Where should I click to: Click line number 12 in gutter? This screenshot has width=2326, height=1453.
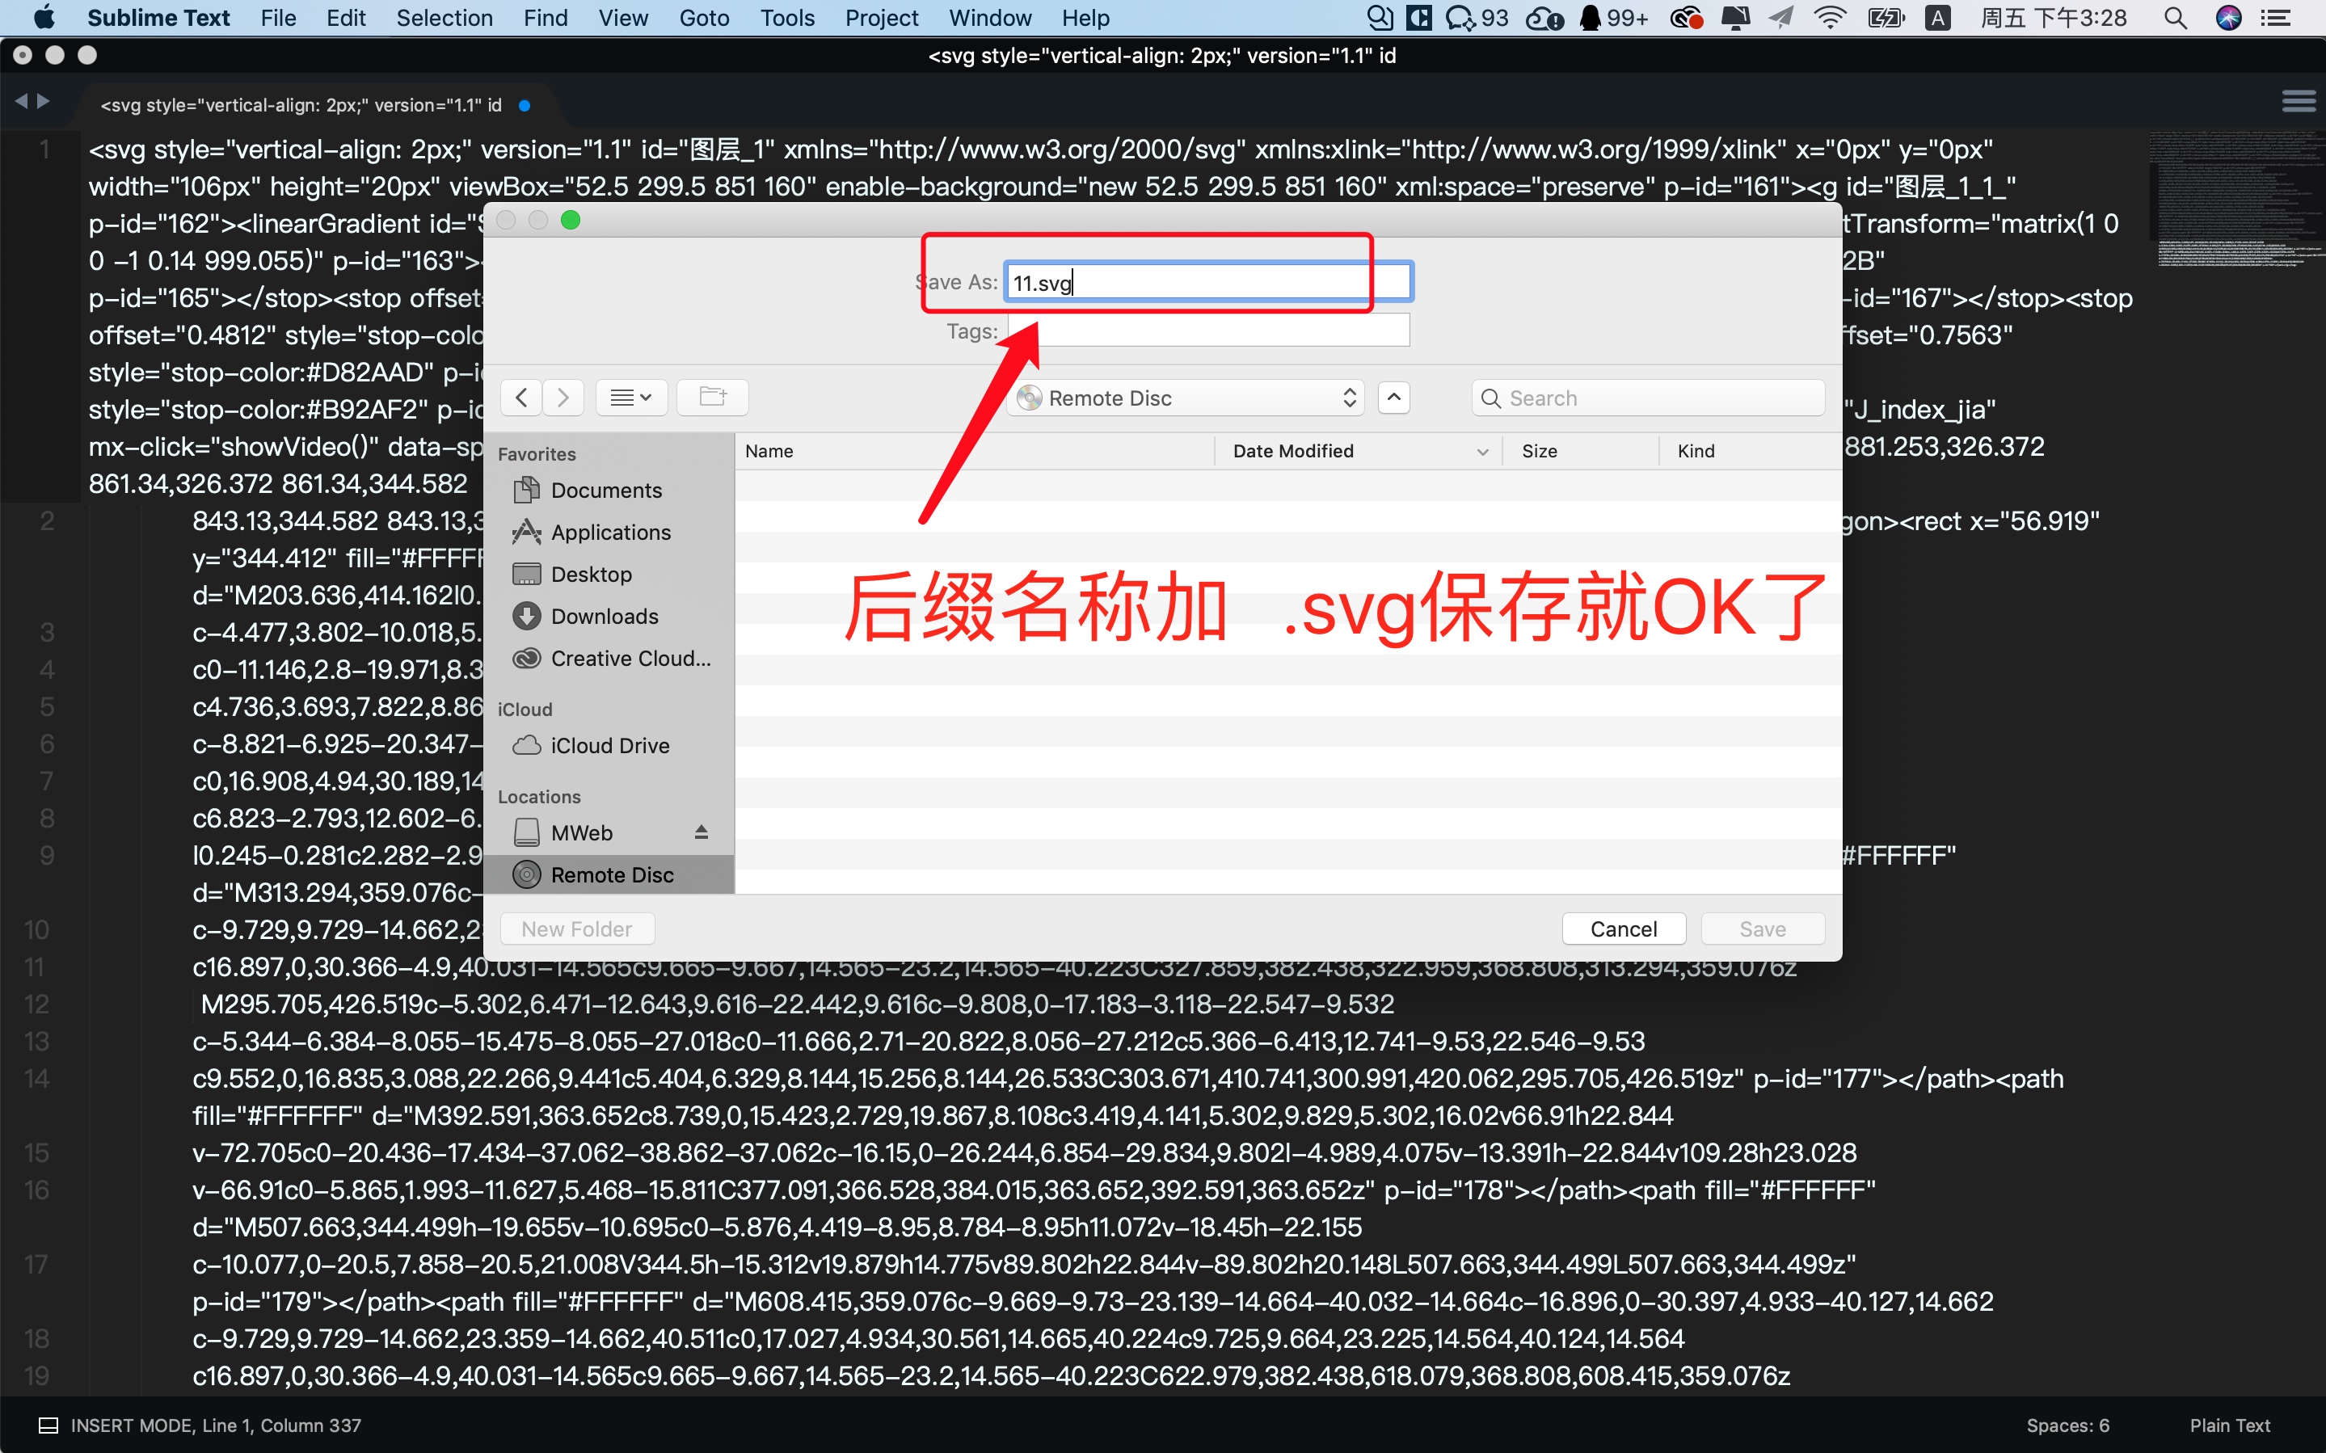(x=36, y=1004)
